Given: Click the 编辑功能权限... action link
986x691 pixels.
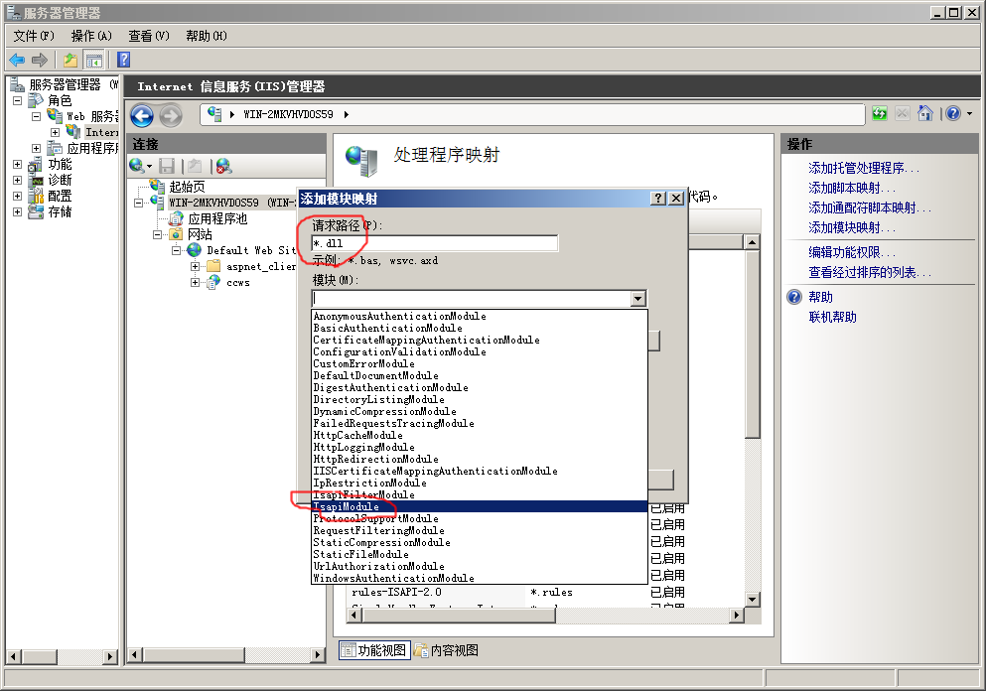Looking at the screenshot, I should click(852, 252).
